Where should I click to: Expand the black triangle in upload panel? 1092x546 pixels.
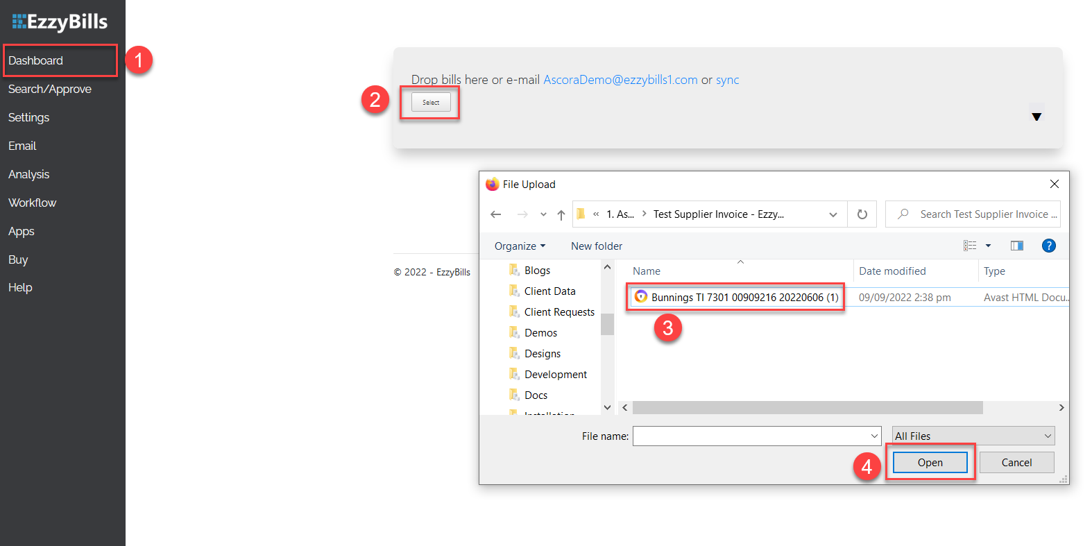point(1036,117)
